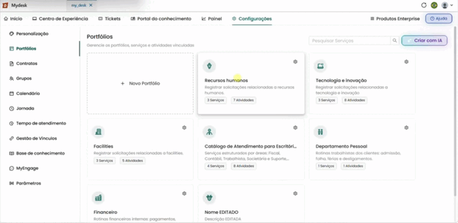Open Portal do conhecimento tab
The width and height of the screenshot is (458, 223).
[161, 19]
